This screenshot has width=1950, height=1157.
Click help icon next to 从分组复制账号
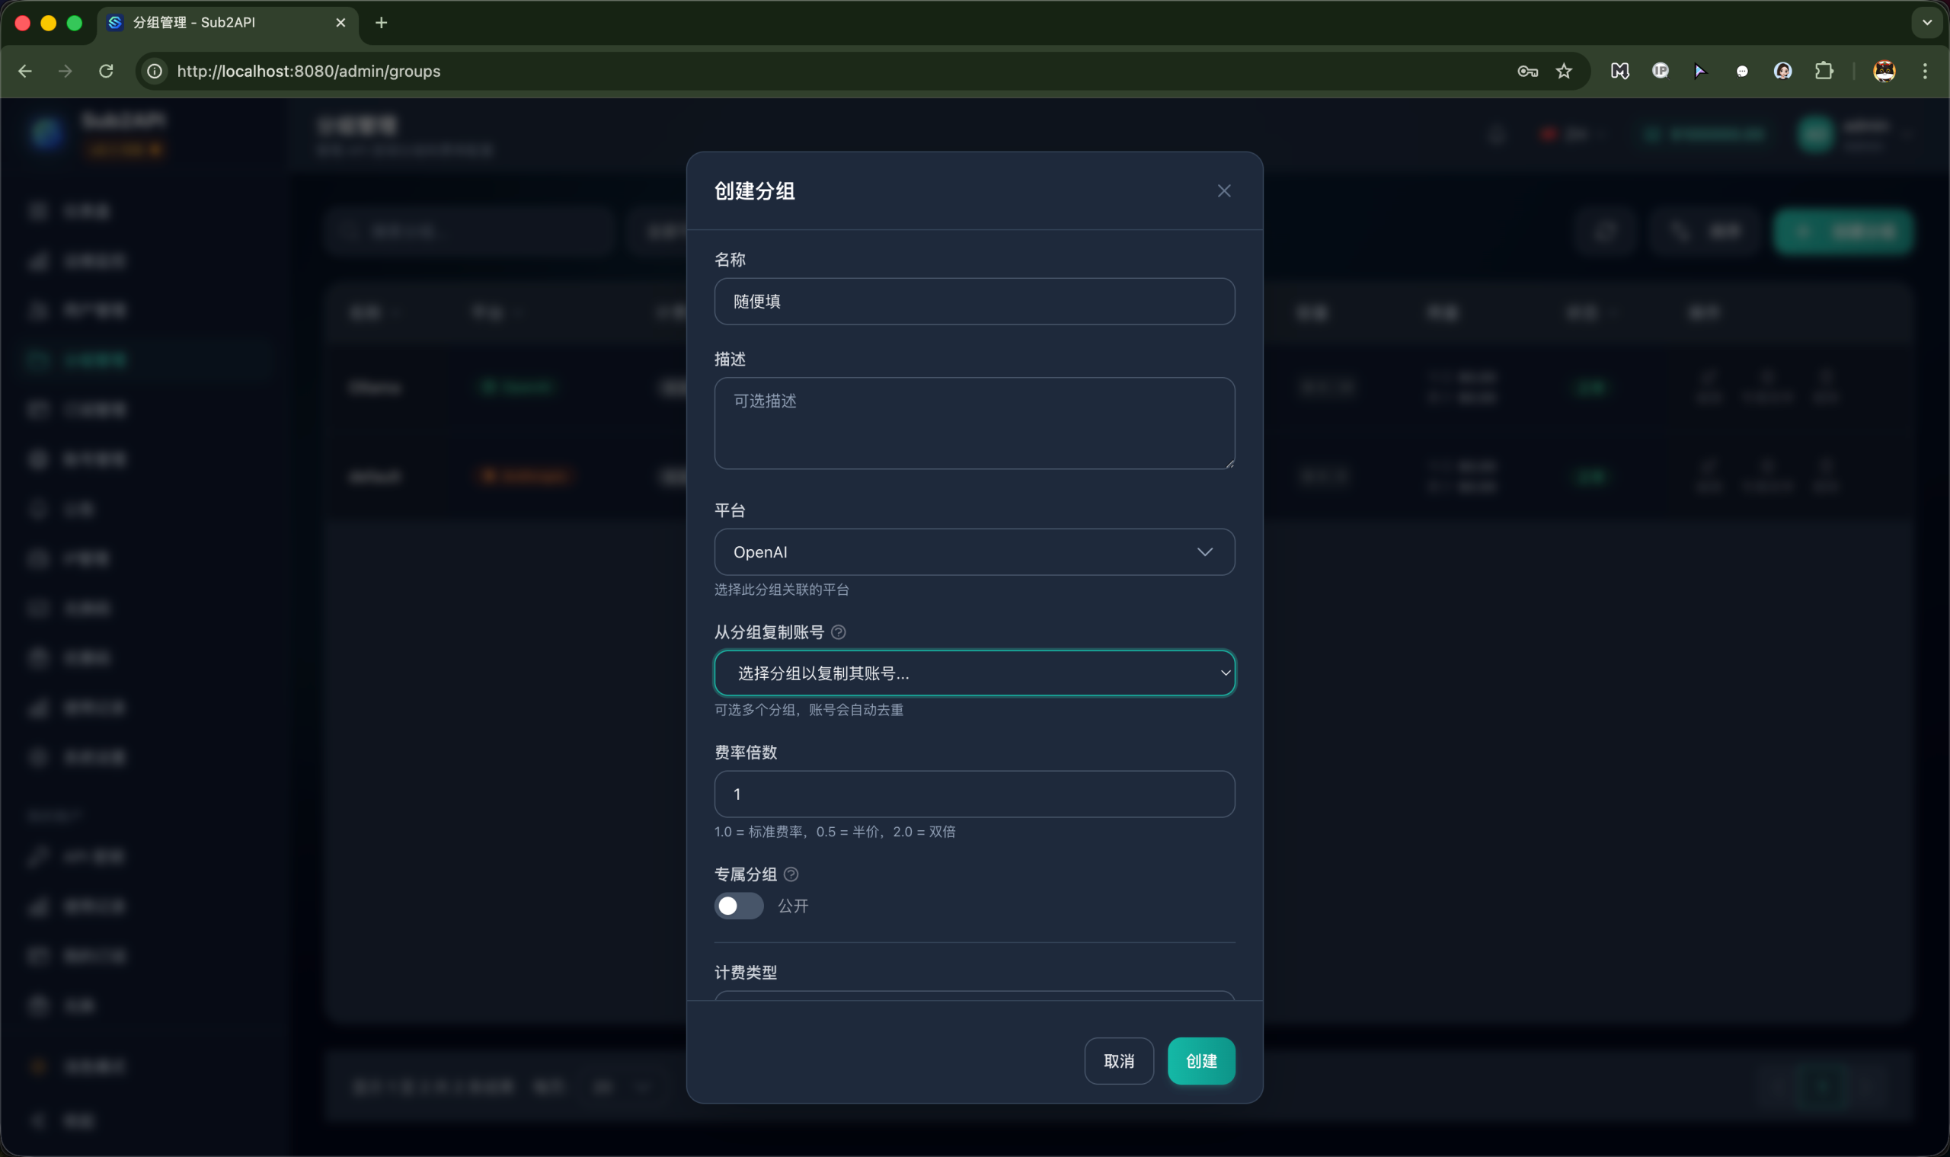click(838, 632)
